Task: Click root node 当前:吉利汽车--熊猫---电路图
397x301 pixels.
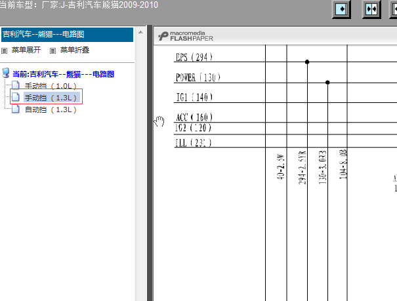Action: [x=63, y=74]
